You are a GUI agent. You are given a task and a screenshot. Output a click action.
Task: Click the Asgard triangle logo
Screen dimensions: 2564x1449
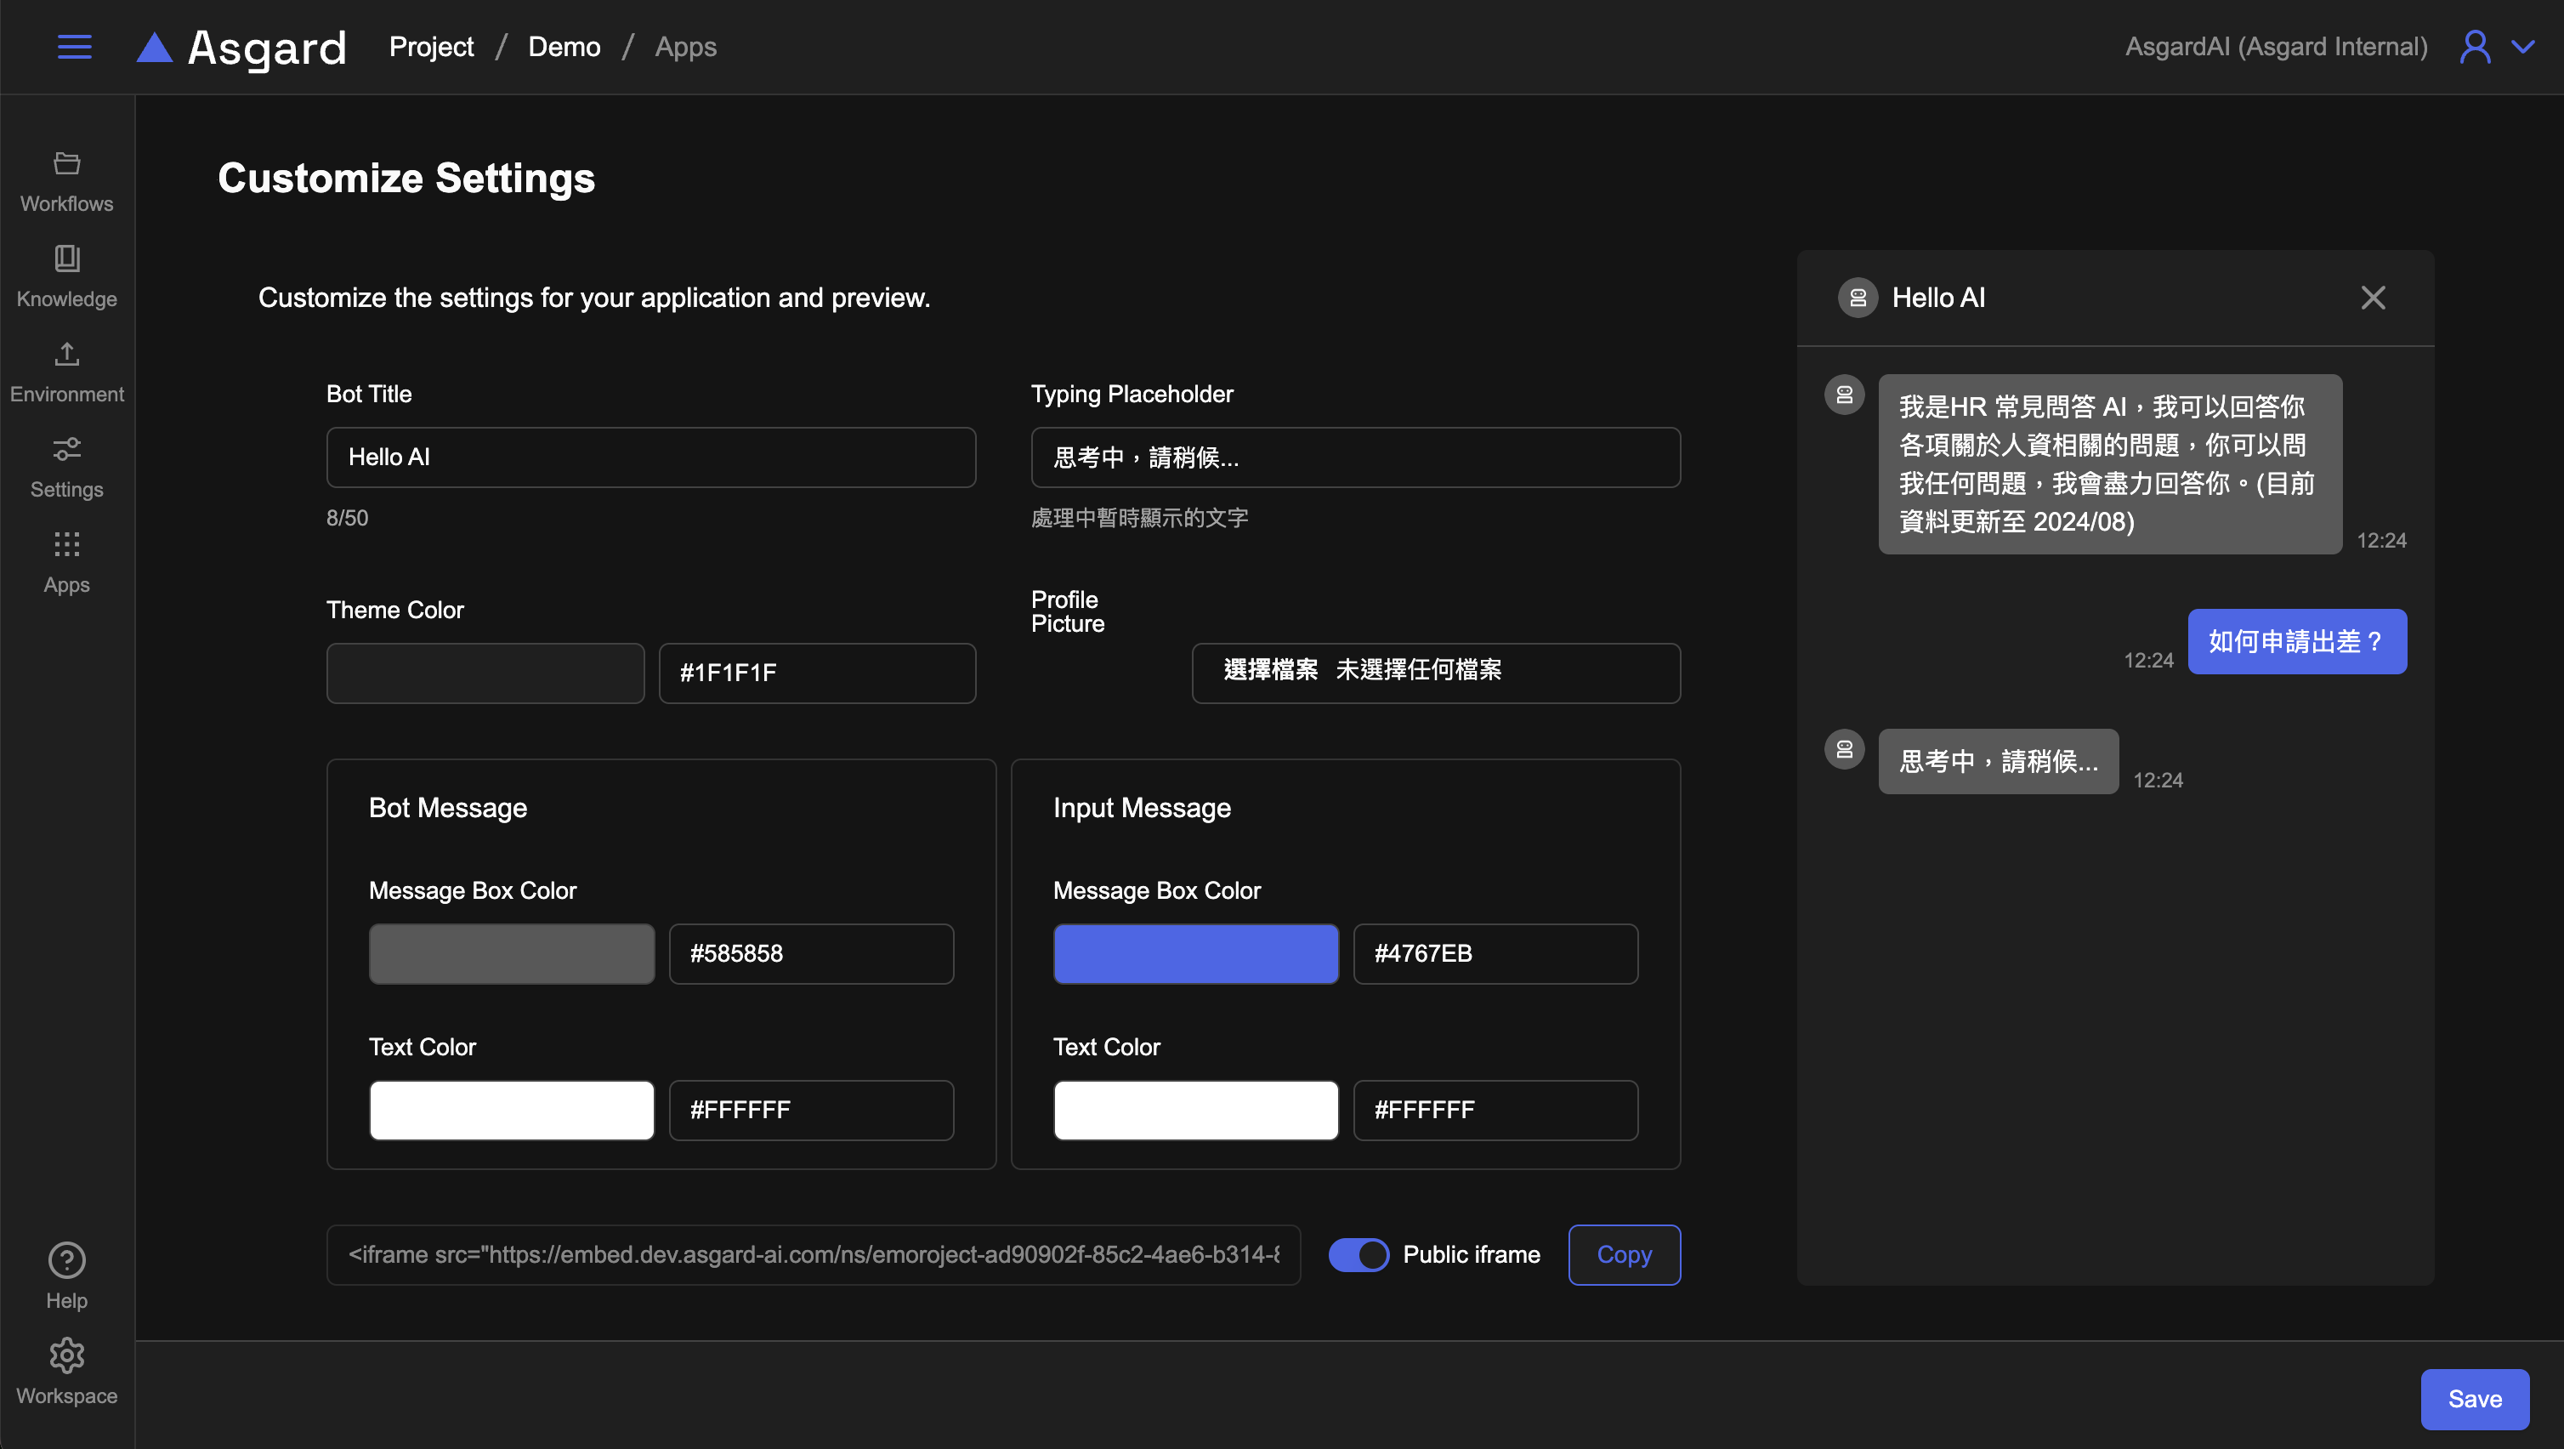point(154,48)
